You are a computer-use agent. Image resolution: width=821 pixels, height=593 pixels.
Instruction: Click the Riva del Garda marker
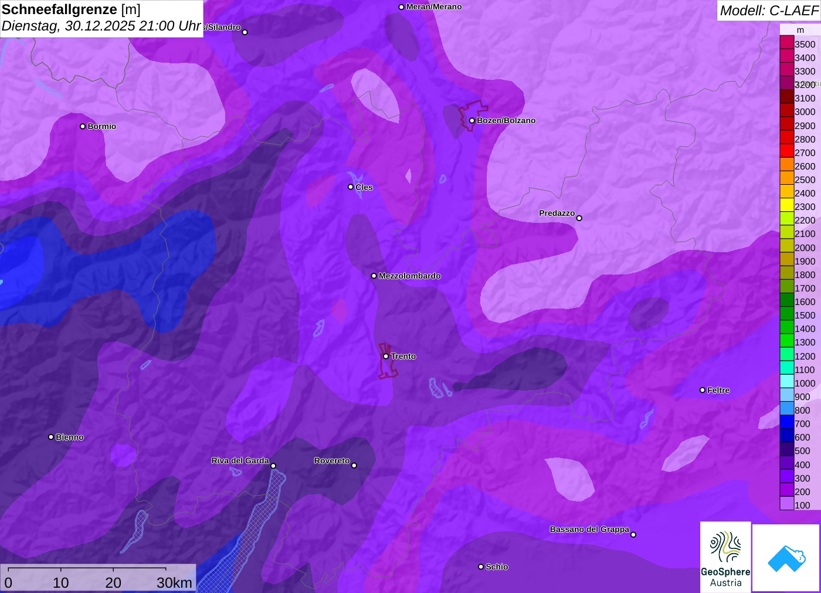pos(273,466)
